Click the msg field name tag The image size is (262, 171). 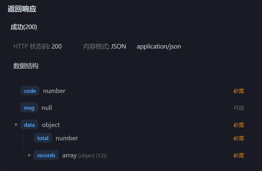[x=29, y=108]
